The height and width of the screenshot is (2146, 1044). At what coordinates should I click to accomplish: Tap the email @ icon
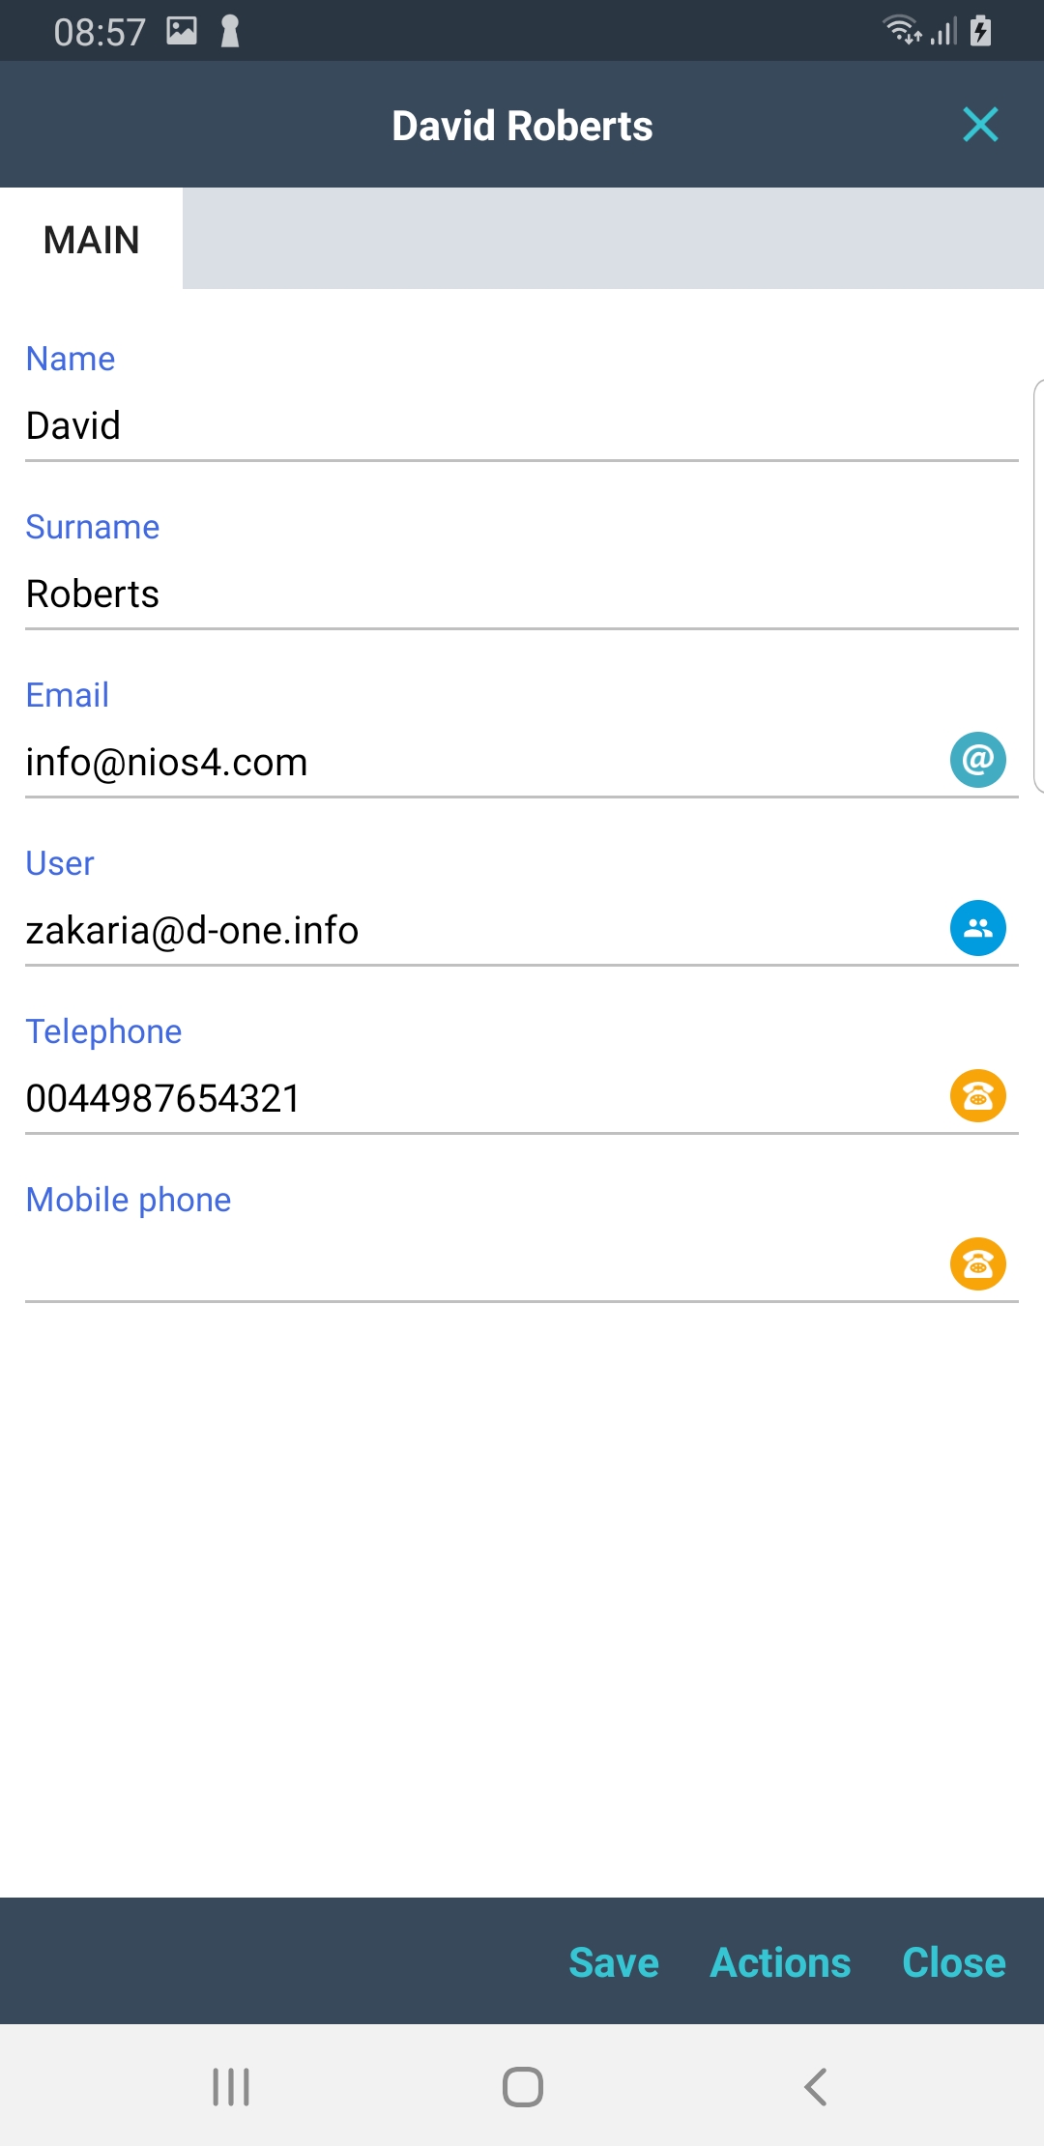(x=977, y=760)
